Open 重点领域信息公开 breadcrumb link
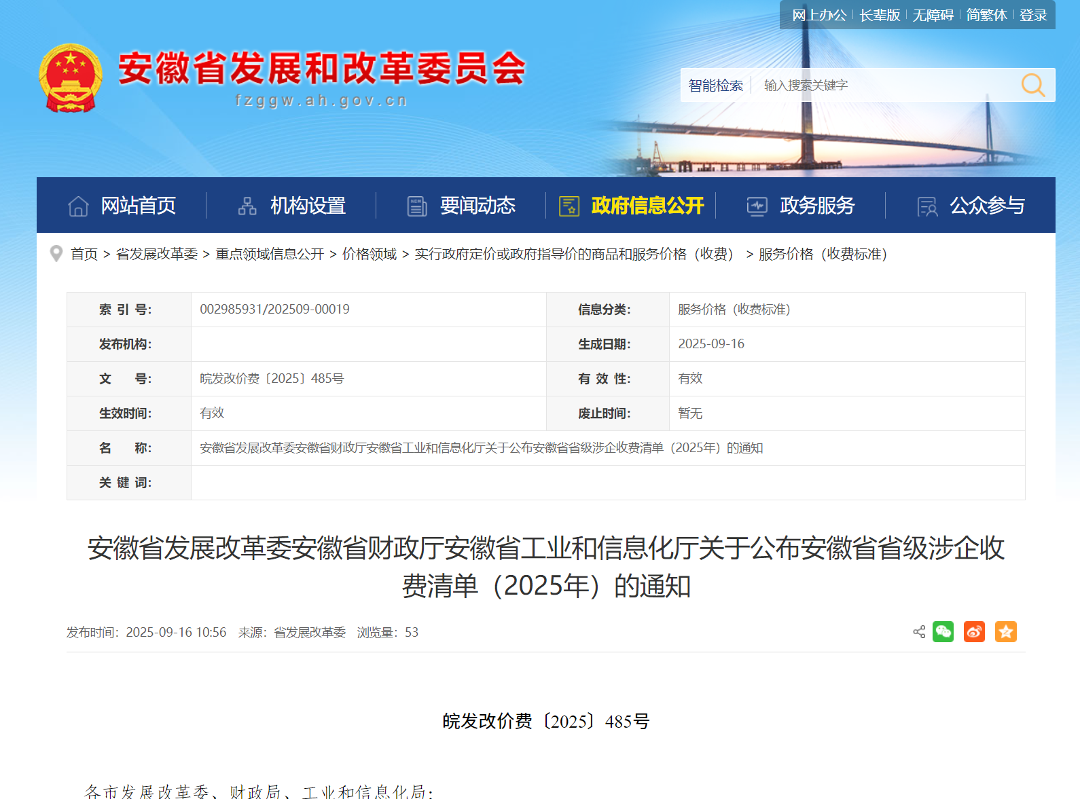Screen dimensions: 1080x799 [270, 254]
